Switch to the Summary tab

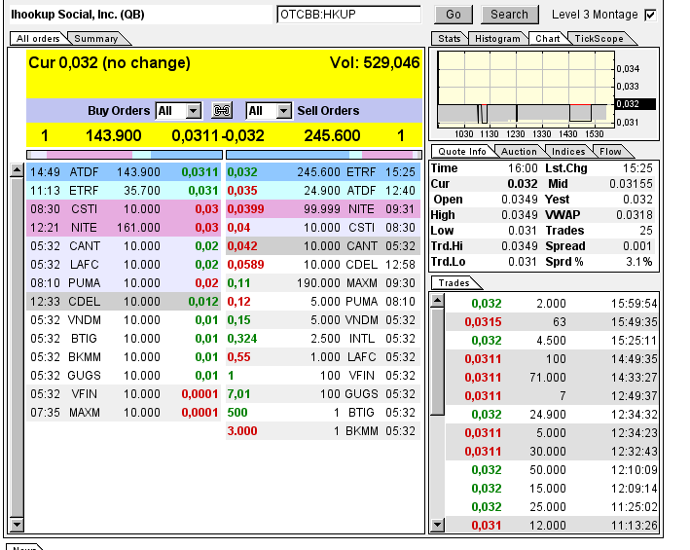point(96,39)
